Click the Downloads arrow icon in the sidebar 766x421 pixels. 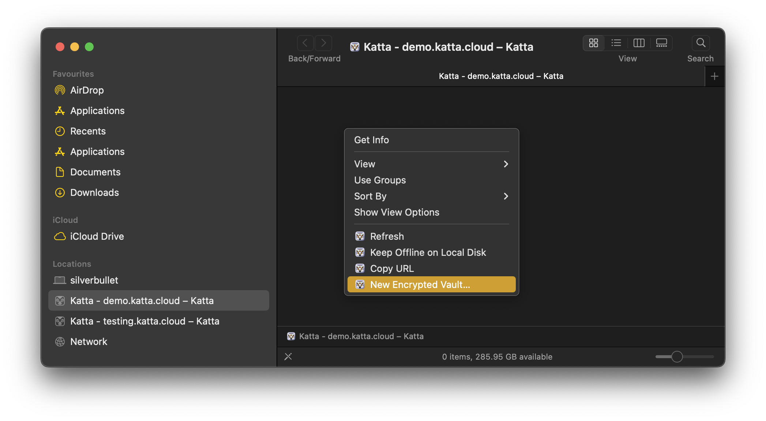[60, 193]
